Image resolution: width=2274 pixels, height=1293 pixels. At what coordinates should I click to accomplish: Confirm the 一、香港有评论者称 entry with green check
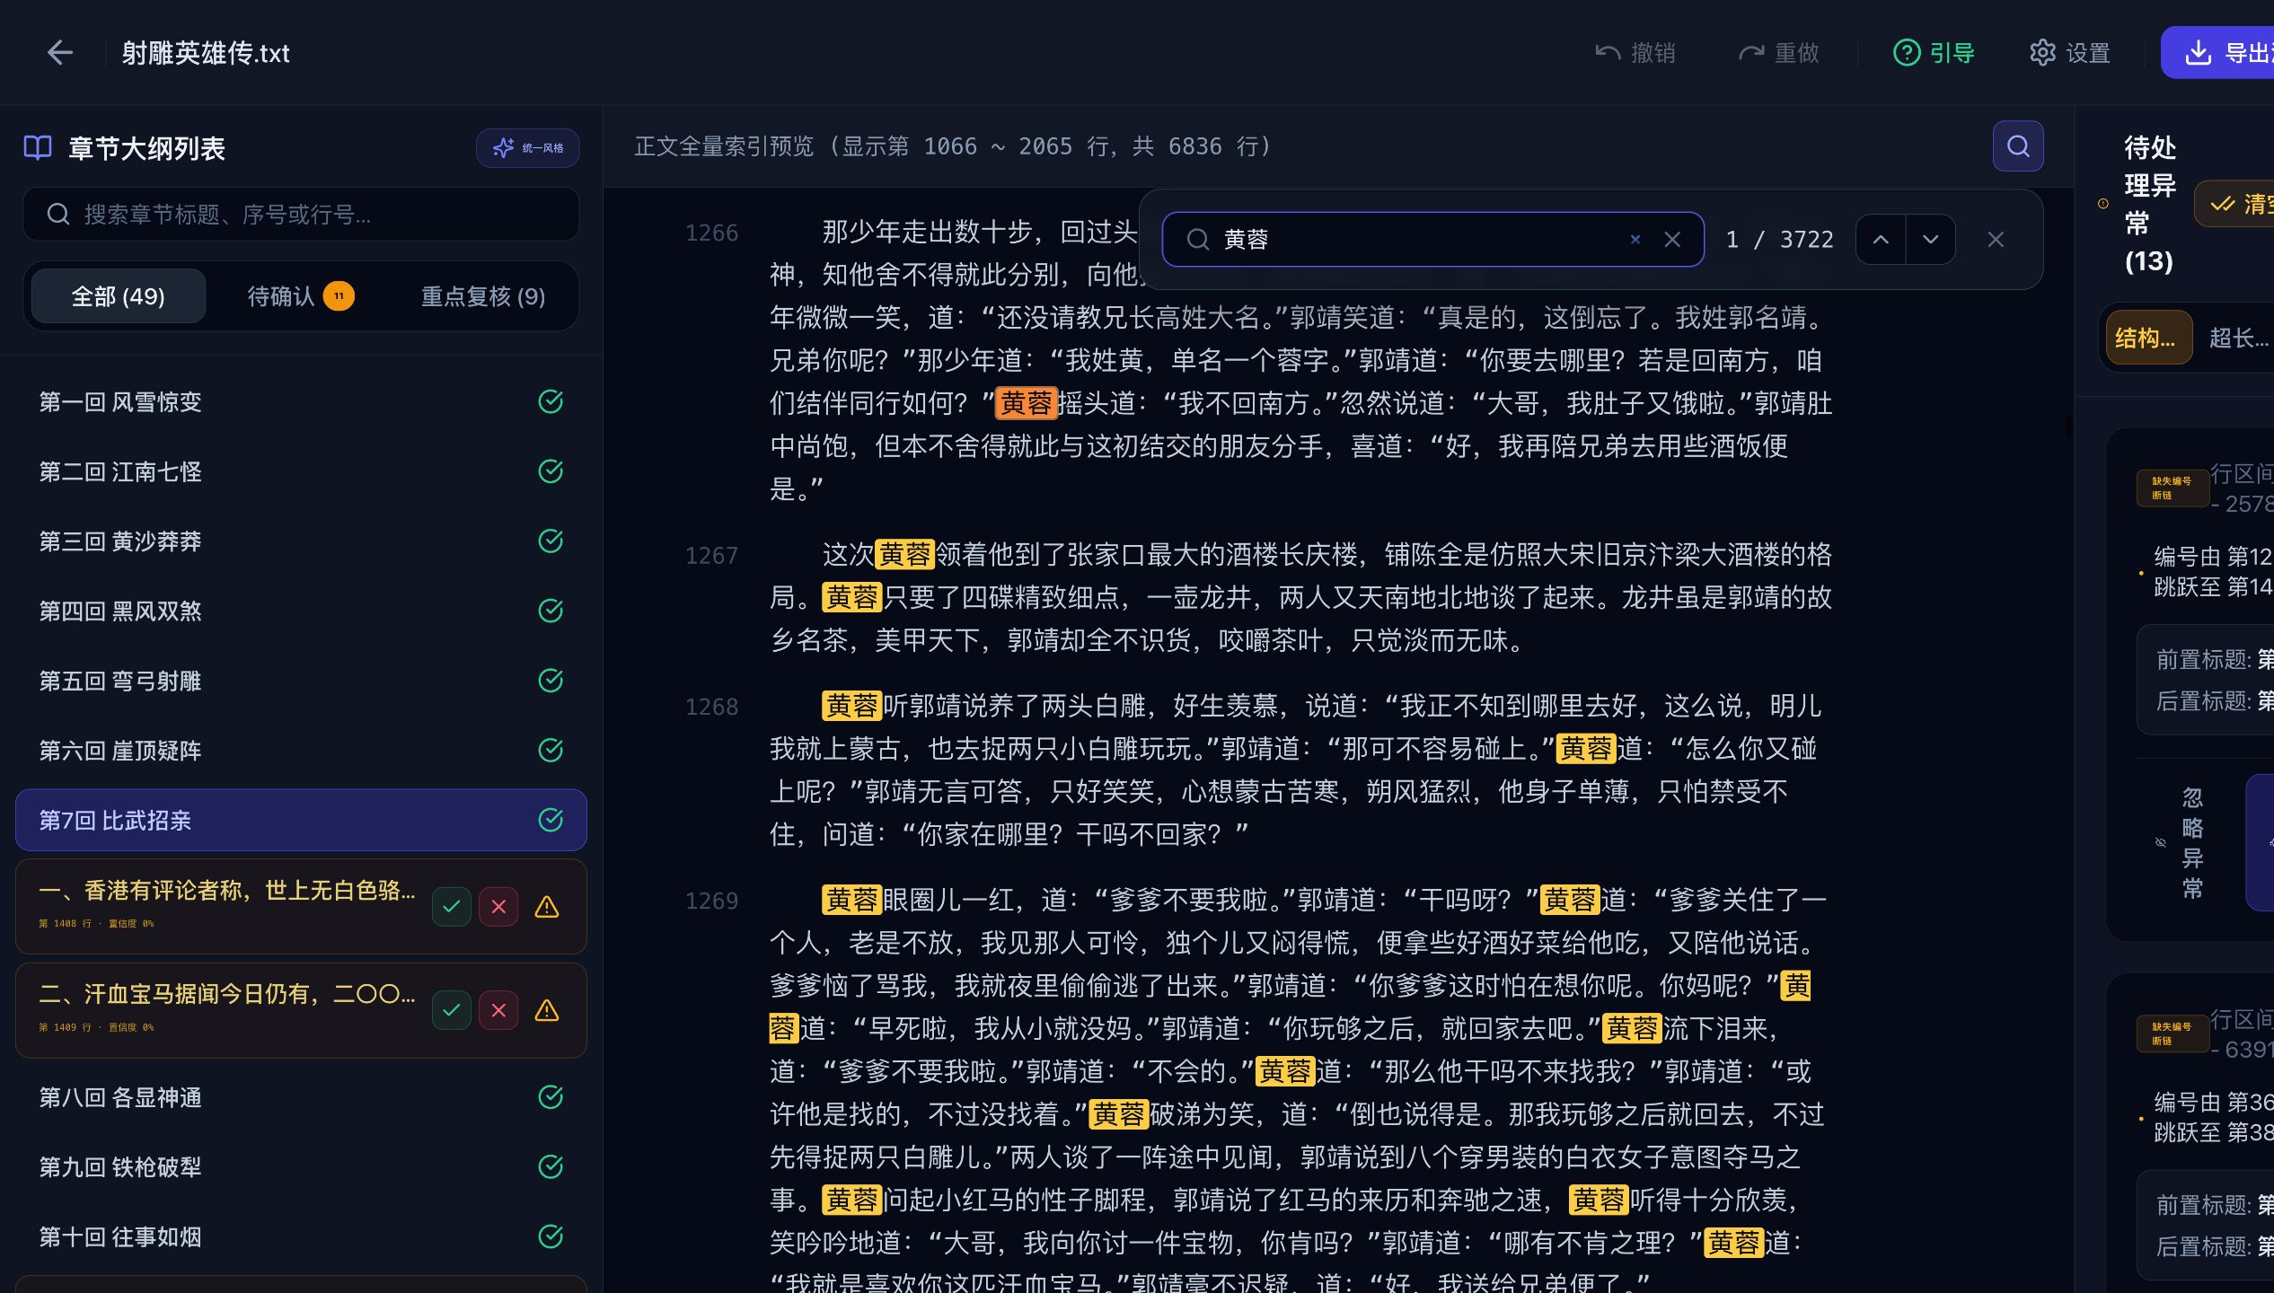click(x=452, y=907)
